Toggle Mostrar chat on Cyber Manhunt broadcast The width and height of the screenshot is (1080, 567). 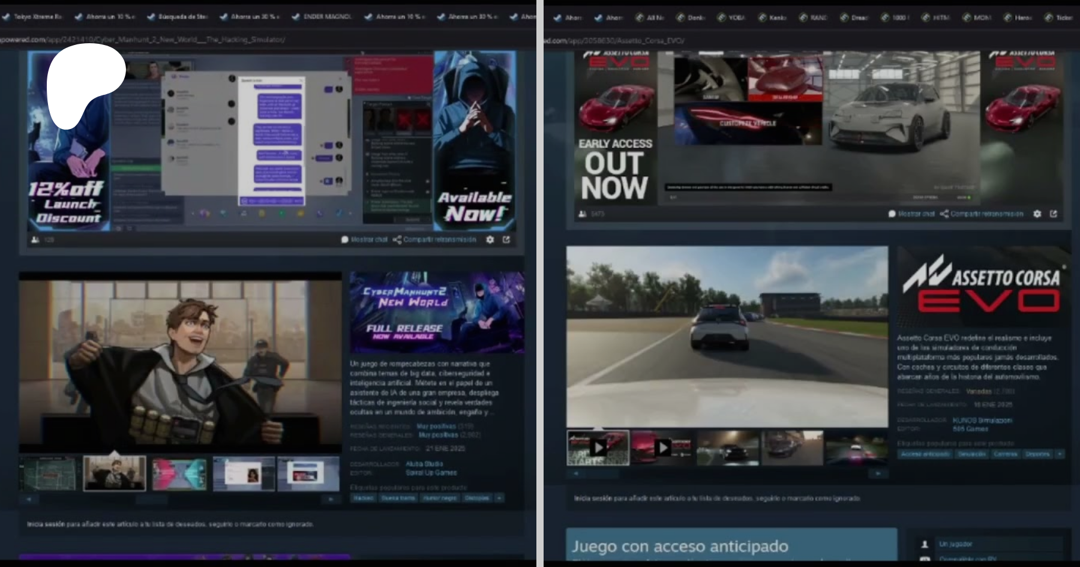364,239
